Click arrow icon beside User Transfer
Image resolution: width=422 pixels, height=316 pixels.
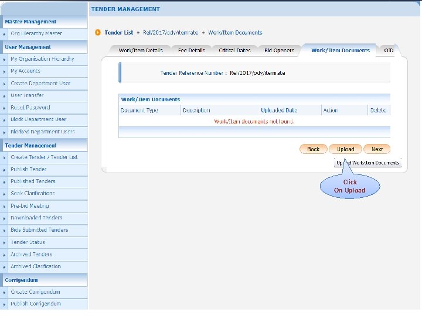point(4,96)
